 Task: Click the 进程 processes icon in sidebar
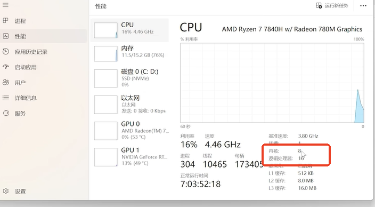pos(5,21)
